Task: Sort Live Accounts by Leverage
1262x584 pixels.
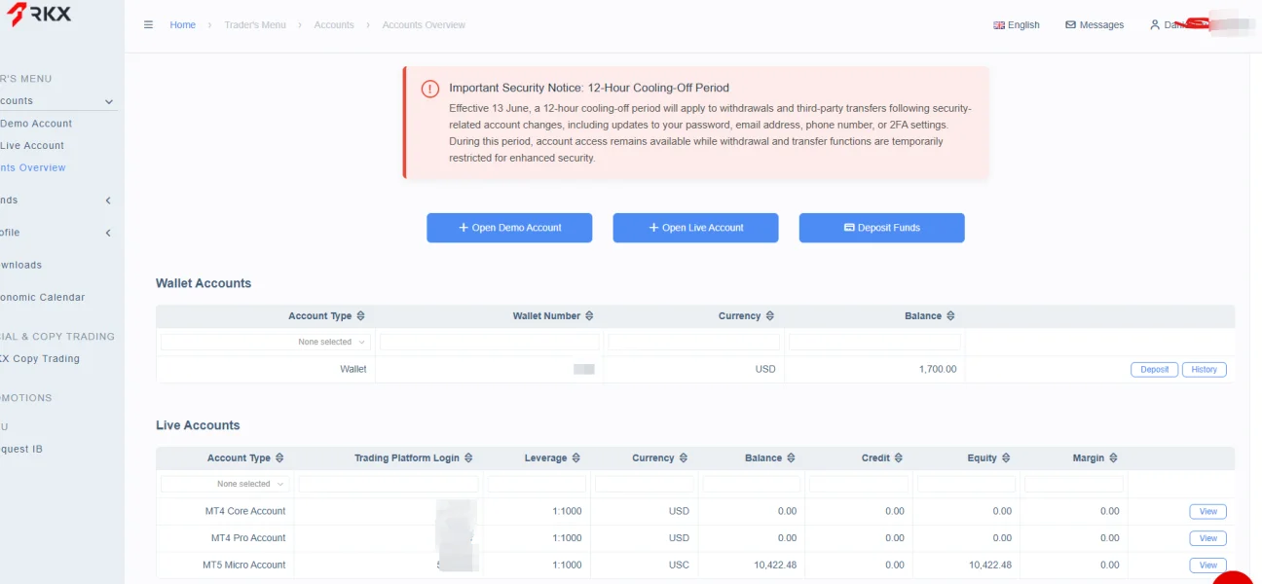Action: [x=576, y=458]
